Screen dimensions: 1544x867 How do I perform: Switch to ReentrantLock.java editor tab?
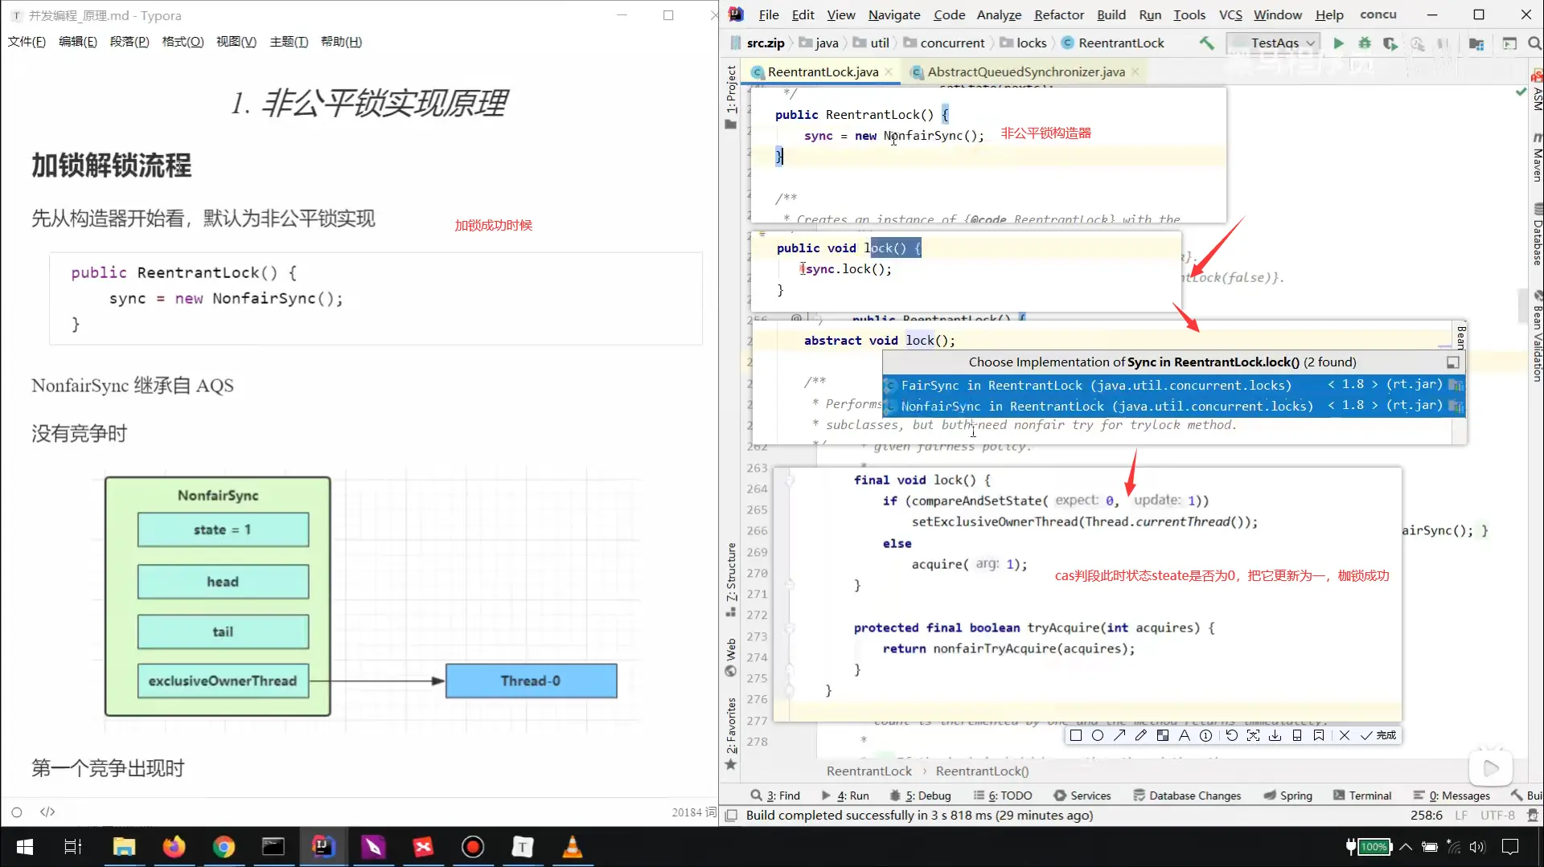[x=823, y=72]
